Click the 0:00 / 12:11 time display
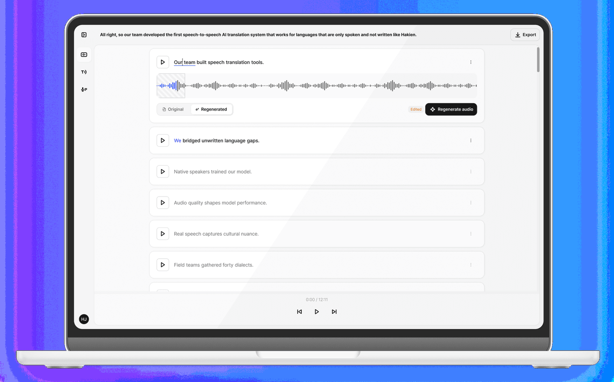Image resolution: width=614 pixels, height=382 pixels. click(x=317, y=299)
